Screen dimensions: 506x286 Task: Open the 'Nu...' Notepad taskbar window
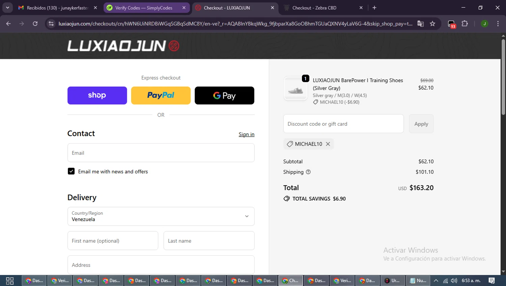click(418, 281)
